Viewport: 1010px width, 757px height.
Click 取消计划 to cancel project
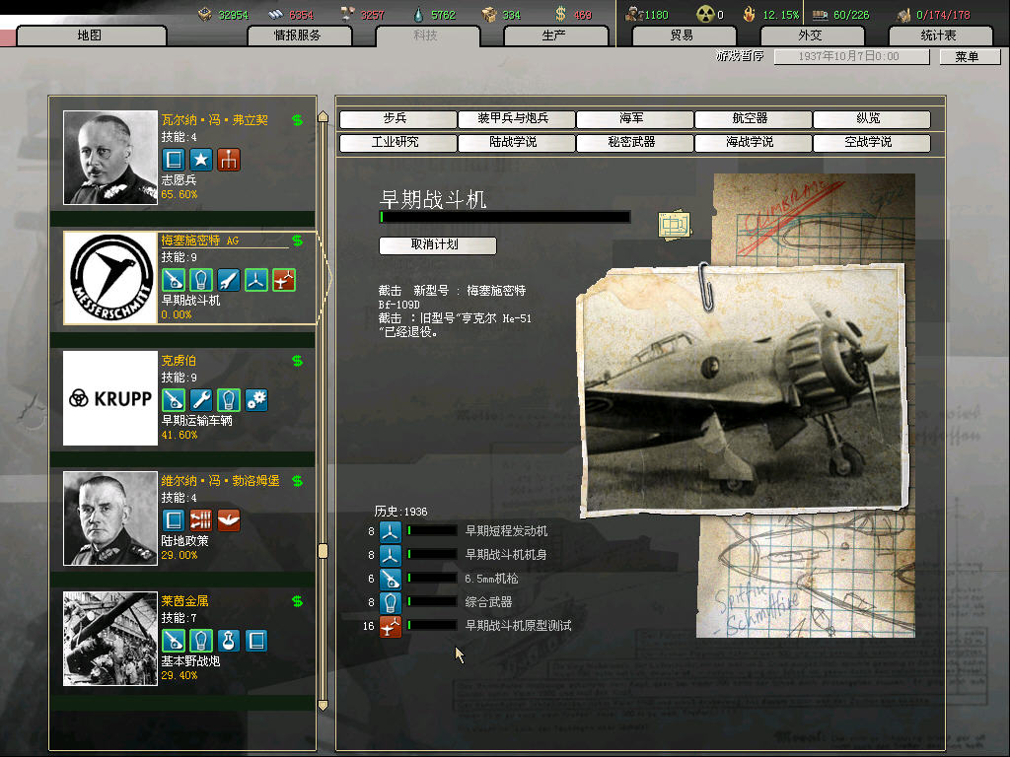[437, 245]
